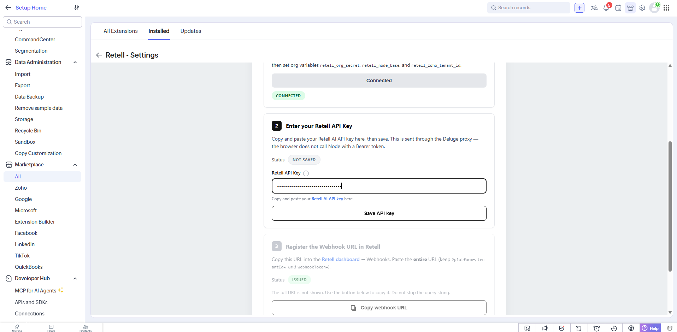Screen dimensions: 677x332
Task: Open the user profile avatar
Action: pyautogui.click(x=654, y=8)
